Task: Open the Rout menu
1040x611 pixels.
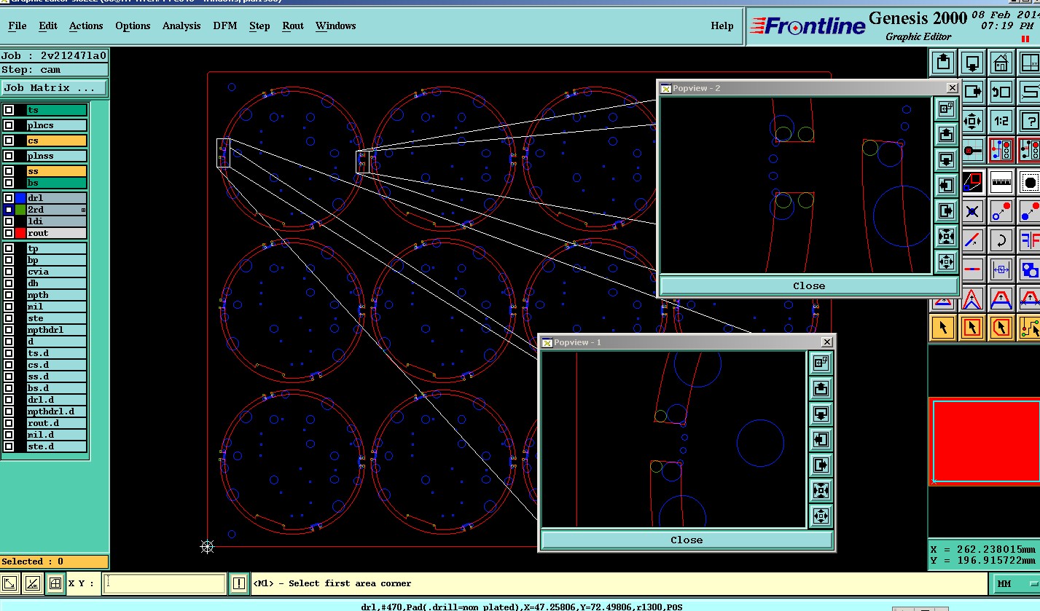Action: point(292,25)
